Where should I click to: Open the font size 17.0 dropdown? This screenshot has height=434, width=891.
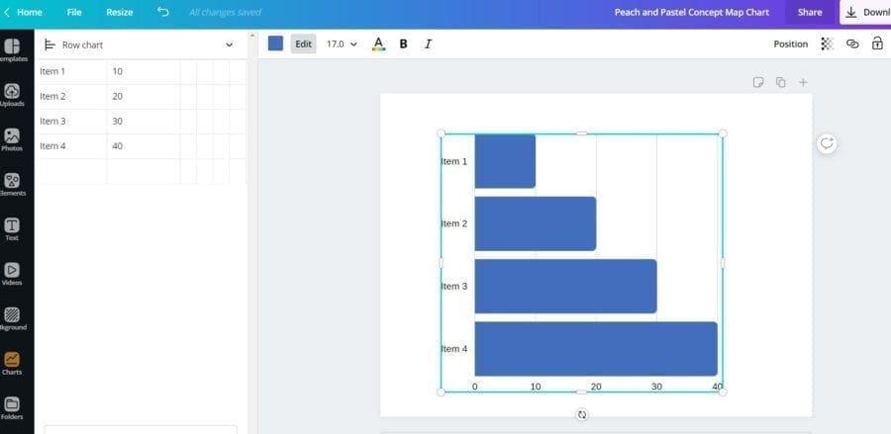tap(342, 43)
